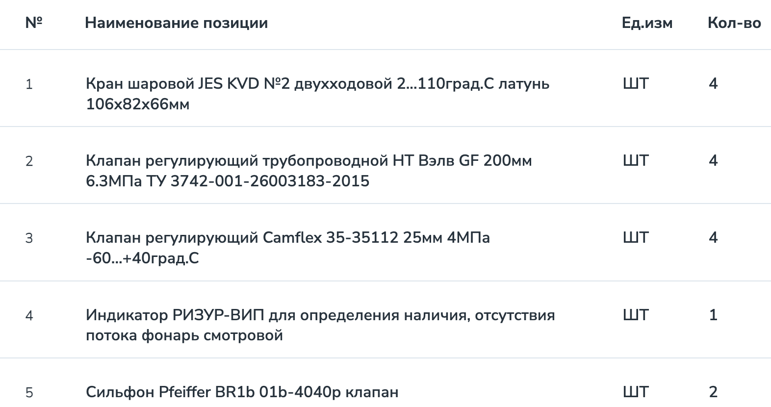
Task: Open the Индикатор РИЗУР-ВИП item name
Action: click(x=320, y=325)
